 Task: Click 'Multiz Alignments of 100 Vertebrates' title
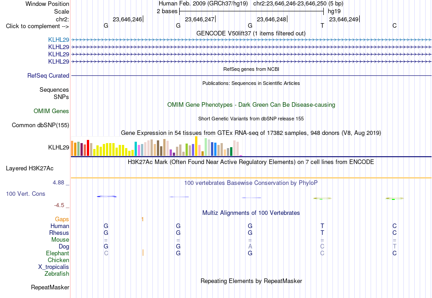click(x=251, y=213)
